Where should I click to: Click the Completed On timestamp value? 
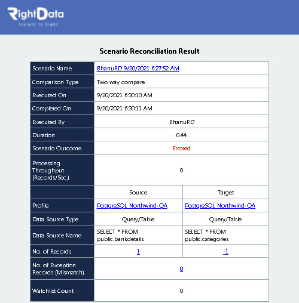[x=124, y=109]
